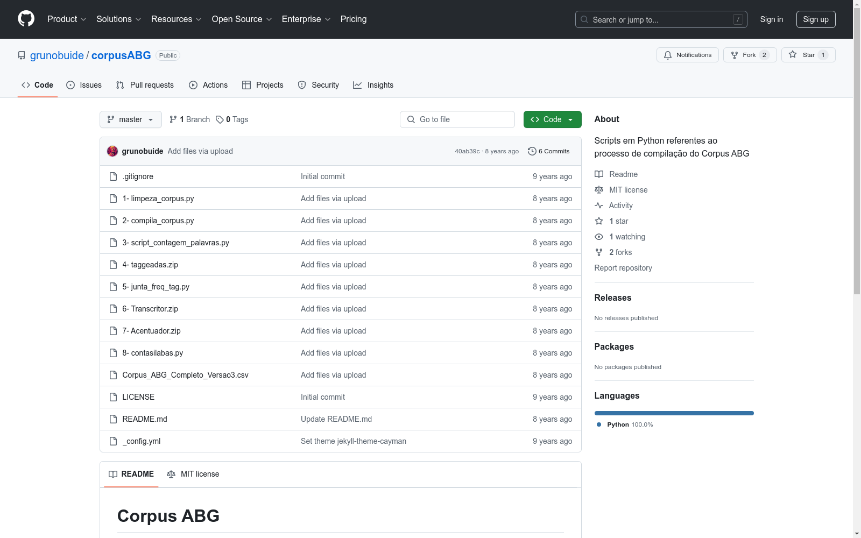Switch to the Issues tab

point(84,85)
